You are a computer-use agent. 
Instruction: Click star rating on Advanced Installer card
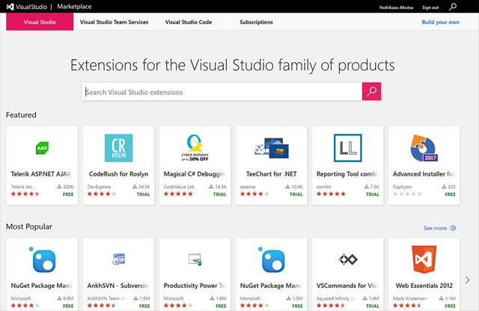[407, 194]
